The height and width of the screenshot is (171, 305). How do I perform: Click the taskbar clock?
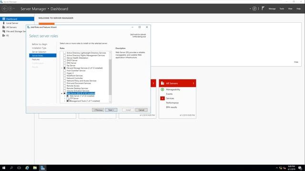click(x=291, y=168)
